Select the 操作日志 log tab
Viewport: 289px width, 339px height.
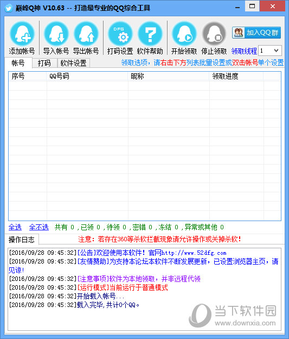22,240
